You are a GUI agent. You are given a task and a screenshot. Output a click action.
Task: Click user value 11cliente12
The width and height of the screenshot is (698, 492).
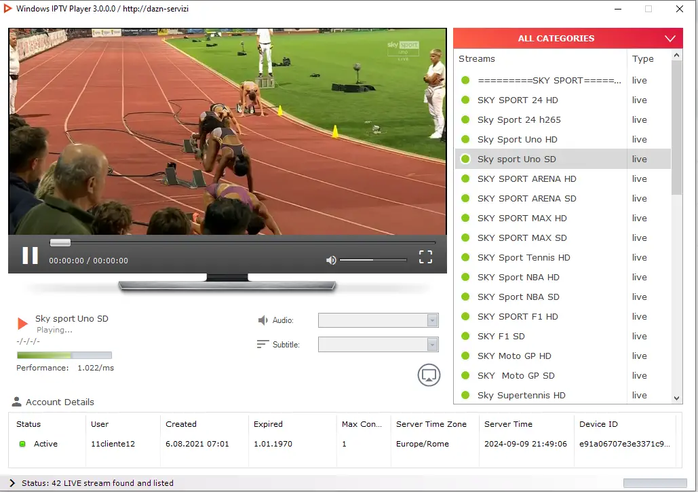tap(113, 444)
